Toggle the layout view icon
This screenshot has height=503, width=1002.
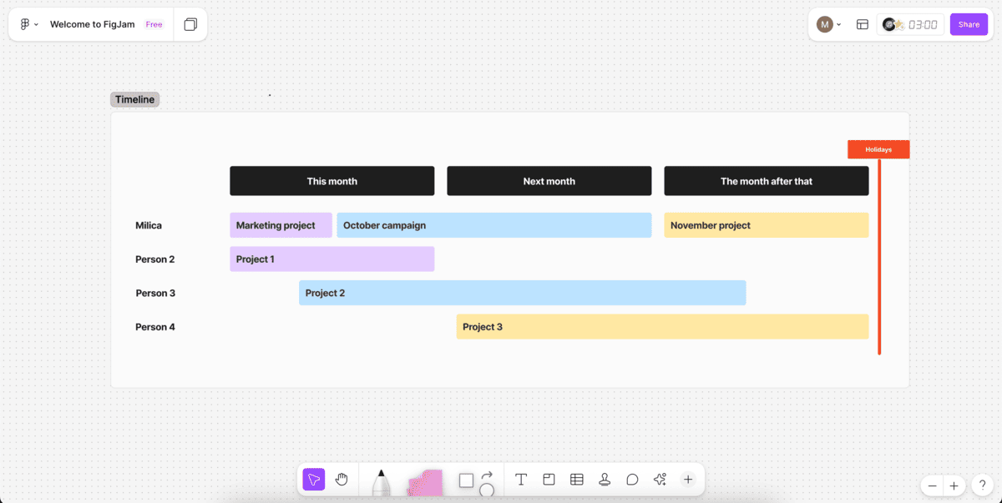863,25
